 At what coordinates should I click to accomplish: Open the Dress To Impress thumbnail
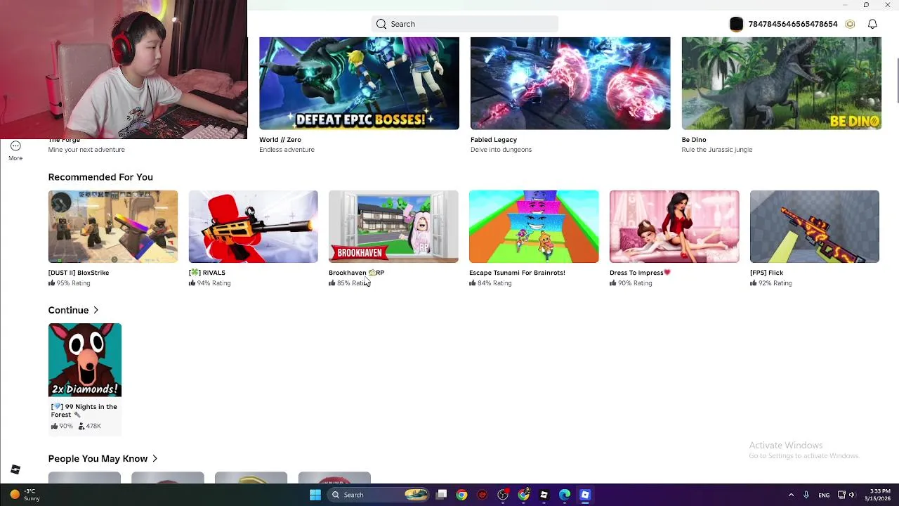pyautogui.click(x=674, y=226)
